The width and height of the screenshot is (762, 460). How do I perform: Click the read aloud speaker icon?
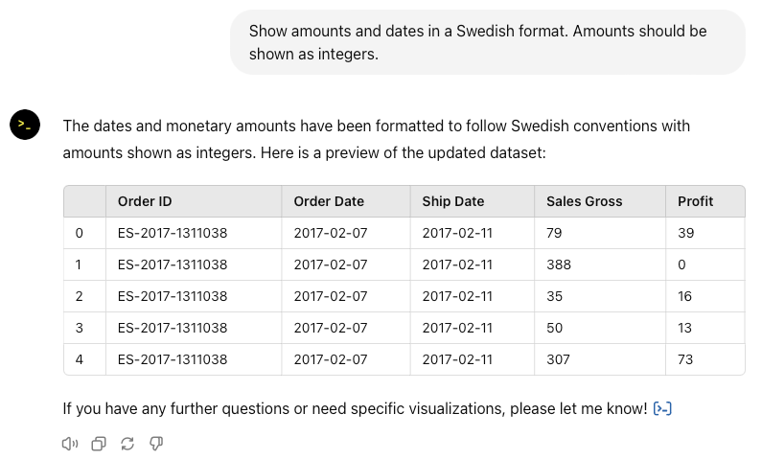point(70,444)
